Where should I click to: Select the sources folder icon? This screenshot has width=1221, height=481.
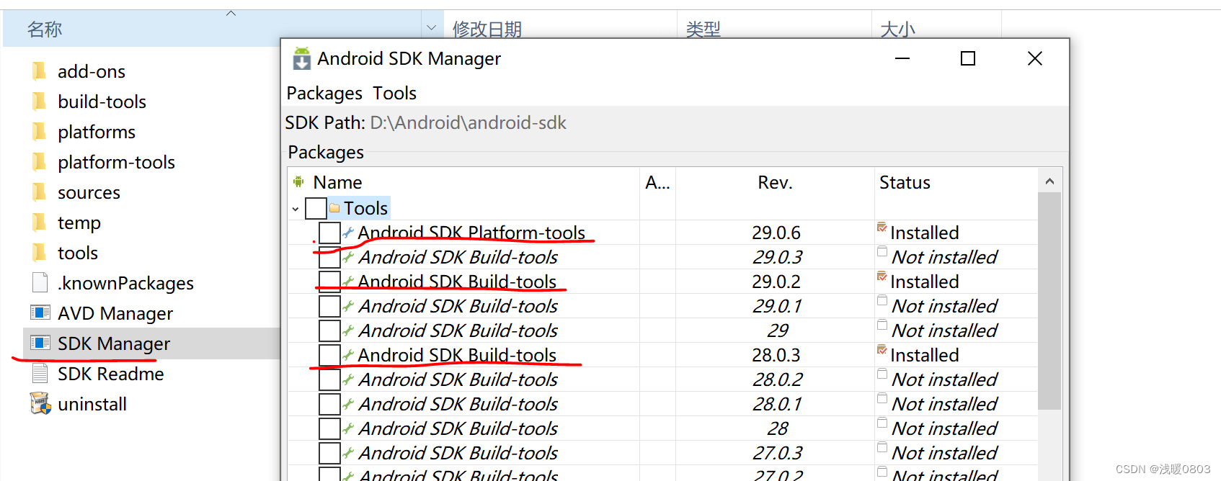point(40,192)
